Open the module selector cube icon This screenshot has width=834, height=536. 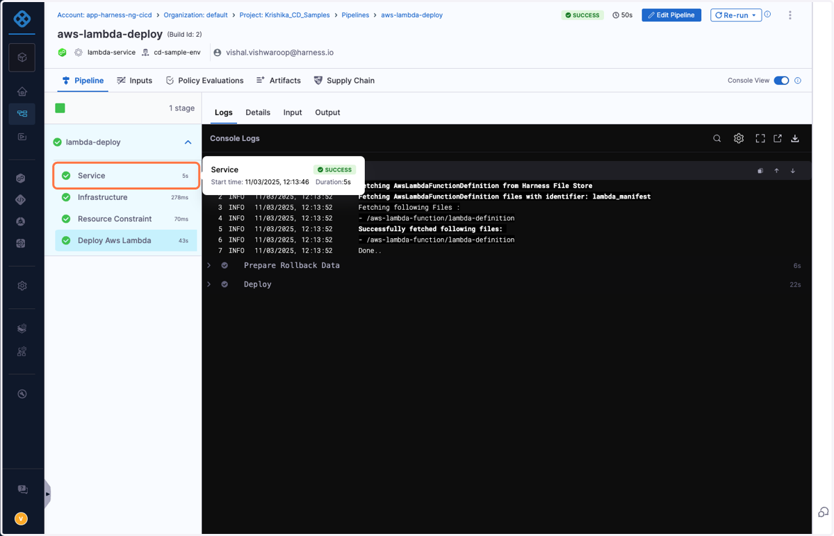(22, 58)
